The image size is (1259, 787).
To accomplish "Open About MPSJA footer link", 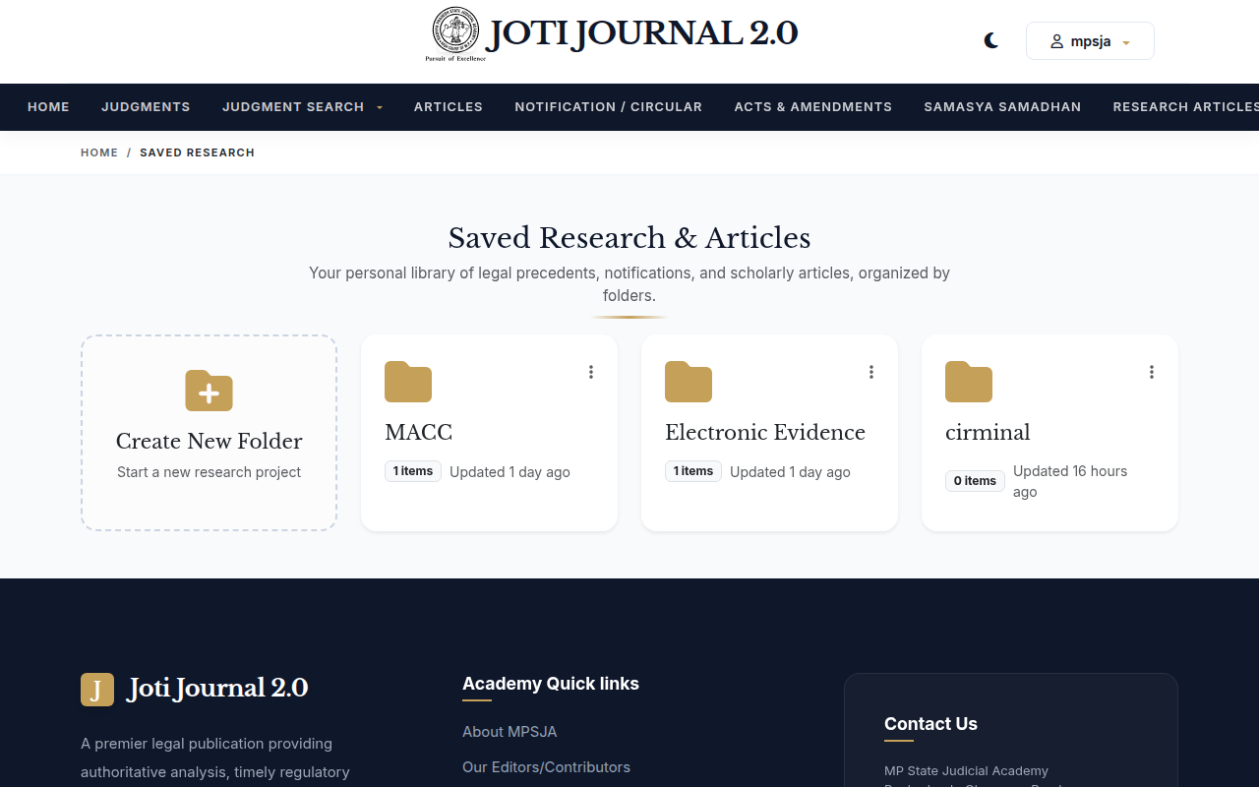I will point(510,732).
